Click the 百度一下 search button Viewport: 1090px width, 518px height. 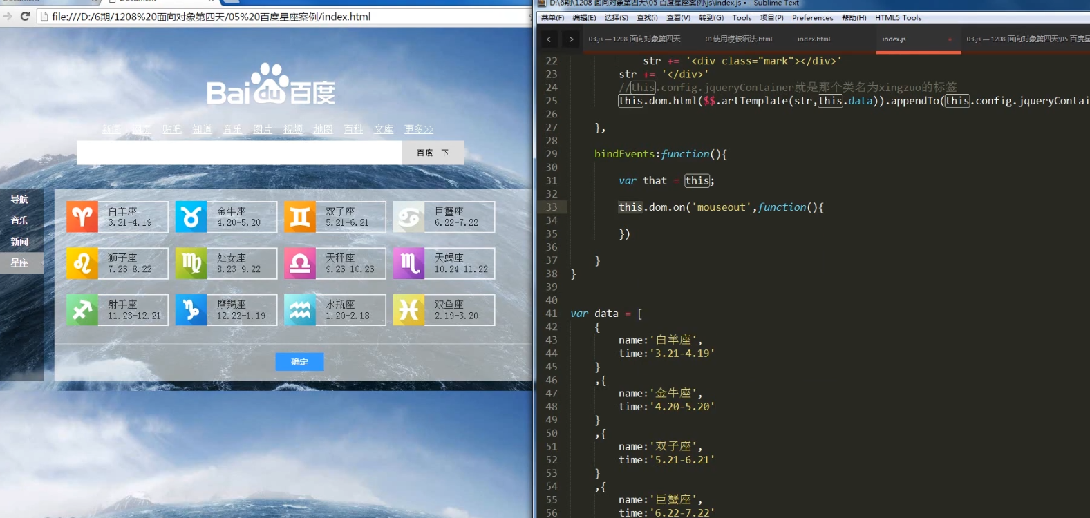coord(433,153)
